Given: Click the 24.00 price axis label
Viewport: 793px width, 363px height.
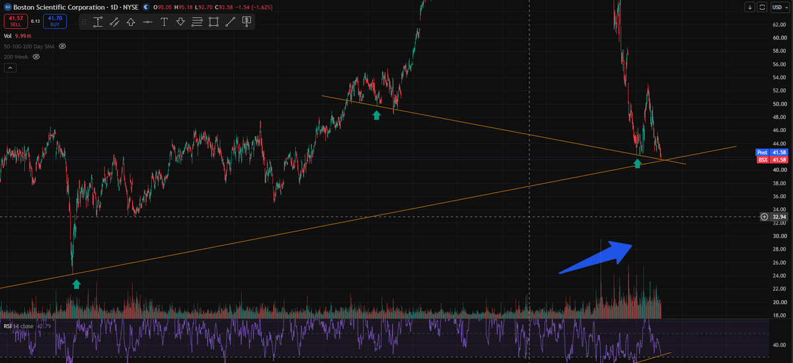Looking at the screenshot, I should [x=779, y=275].
